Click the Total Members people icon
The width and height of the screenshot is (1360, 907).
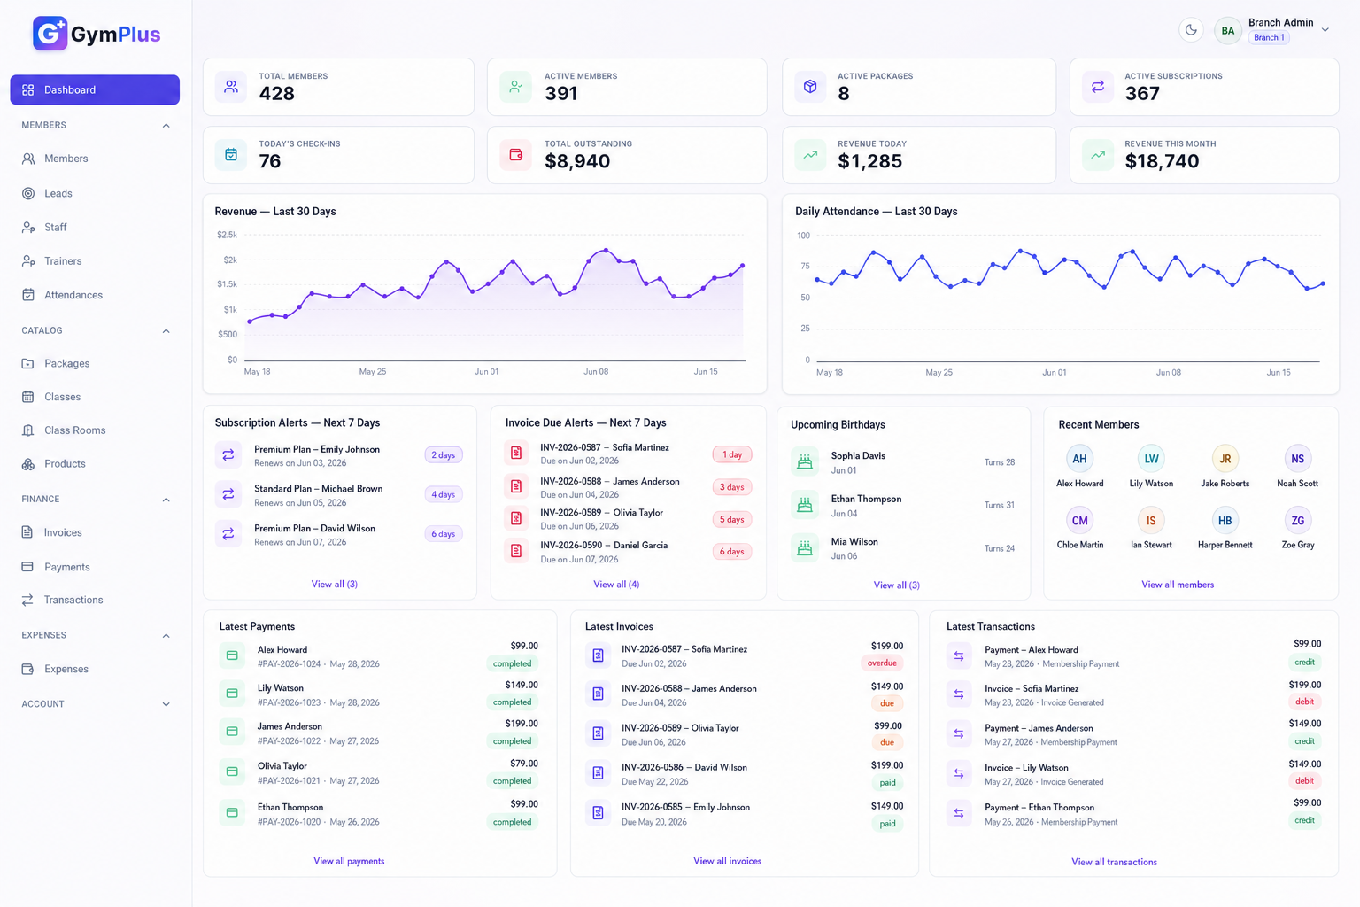click(231, 87)
